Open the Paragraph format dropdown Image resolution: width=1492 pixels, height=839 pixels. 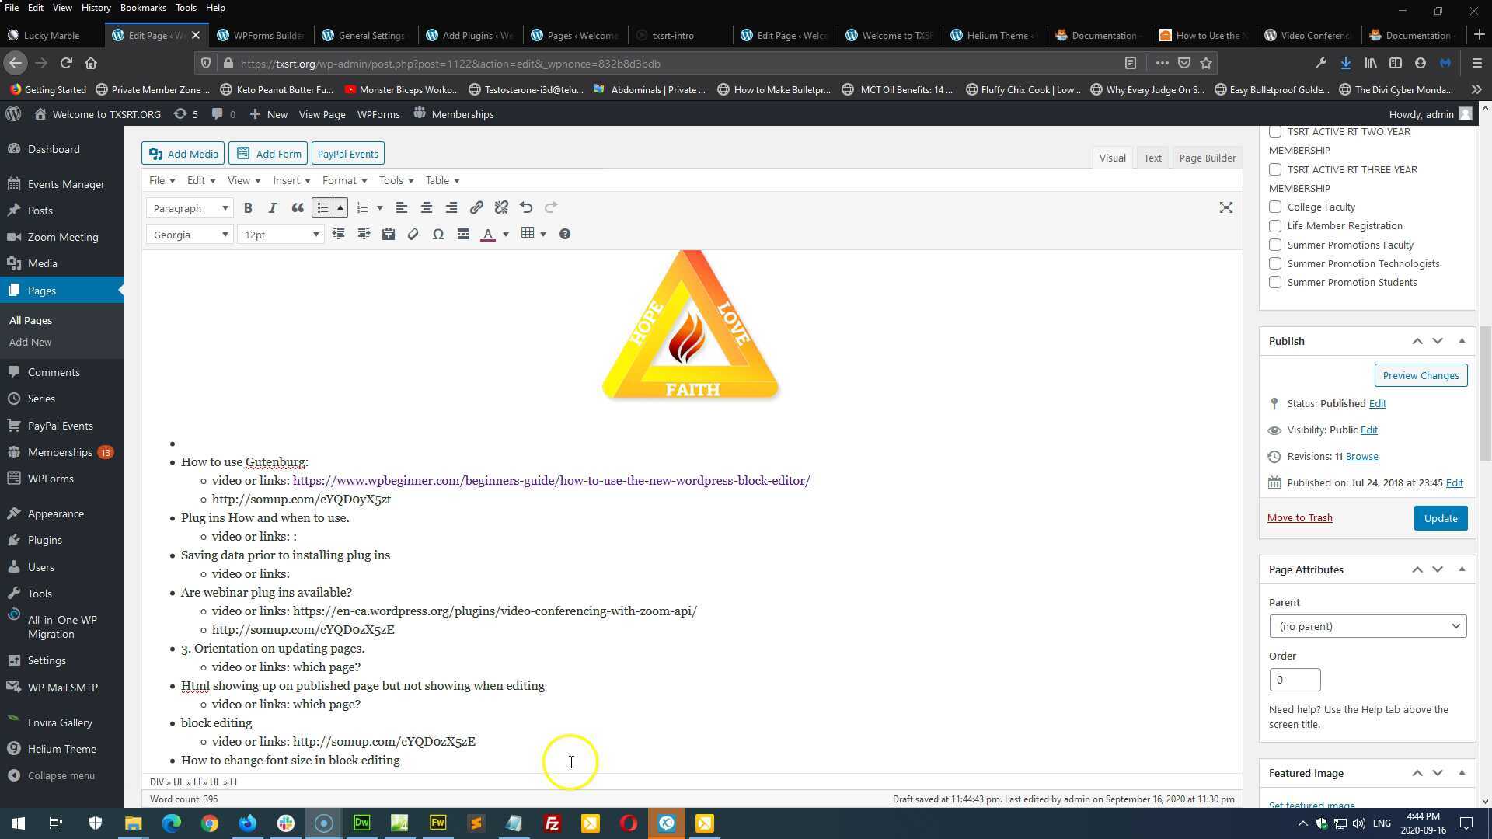pos(190,208)
